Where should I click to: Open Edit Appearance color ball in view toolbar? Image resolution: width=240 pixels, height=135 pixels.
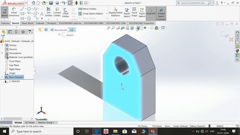[x=151, y=28]
